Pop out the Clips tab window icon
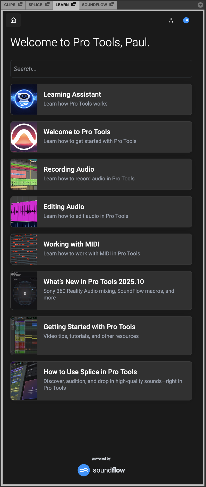 pyautogui.click(x=20, y=4)
